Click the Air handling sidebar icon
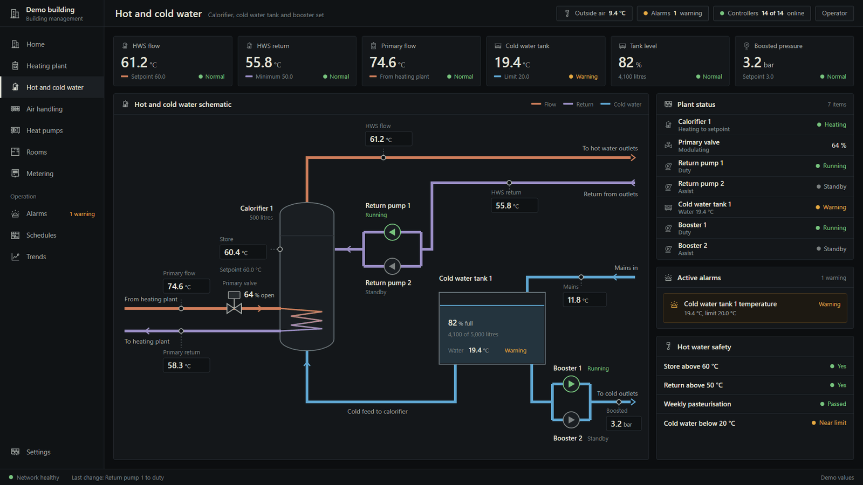Viewport: 863px width, 485px height. pyautogui.click(x=15, y=109)
